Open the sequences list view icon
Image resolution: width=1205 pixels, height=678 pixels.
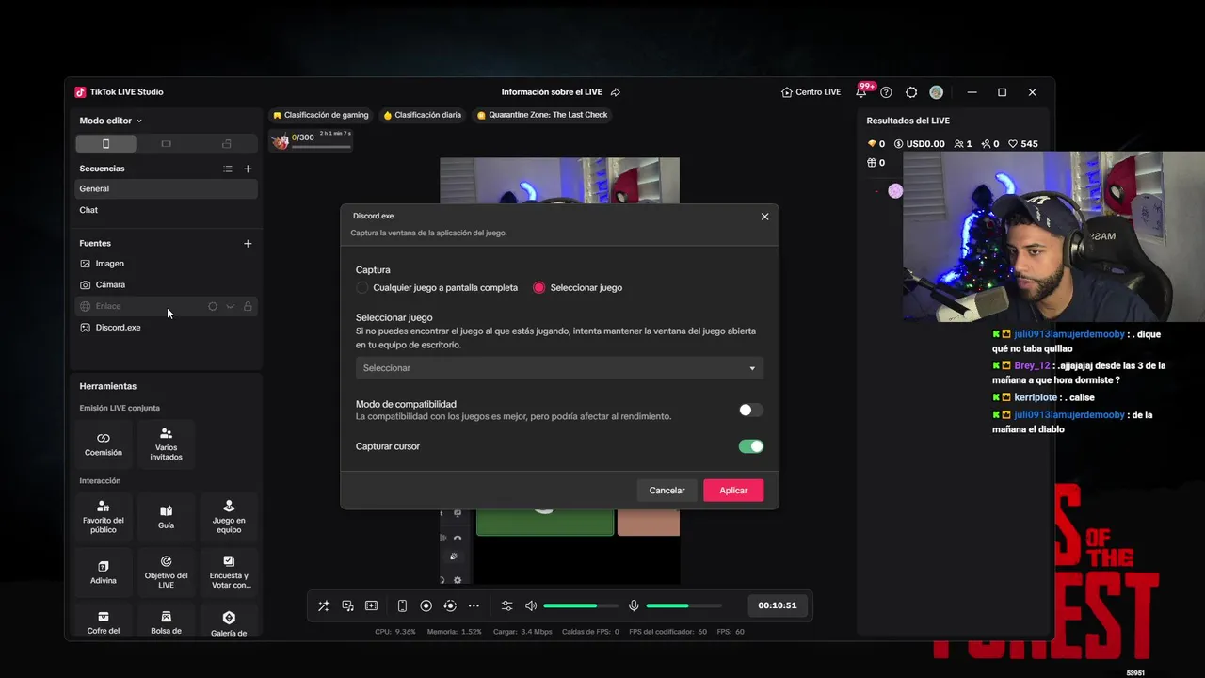point(227,169)
